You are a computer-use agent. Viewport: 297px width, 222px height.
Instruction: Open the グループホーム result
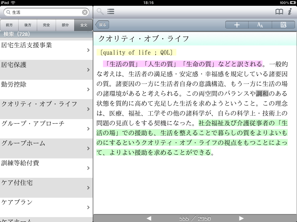point(46,148)
